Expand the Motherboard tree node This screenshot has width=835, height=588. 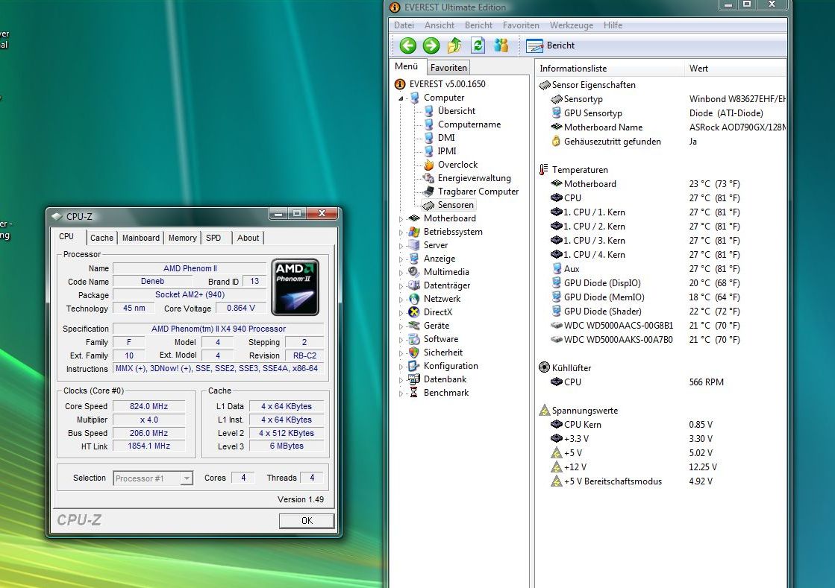tap(401, 219)
